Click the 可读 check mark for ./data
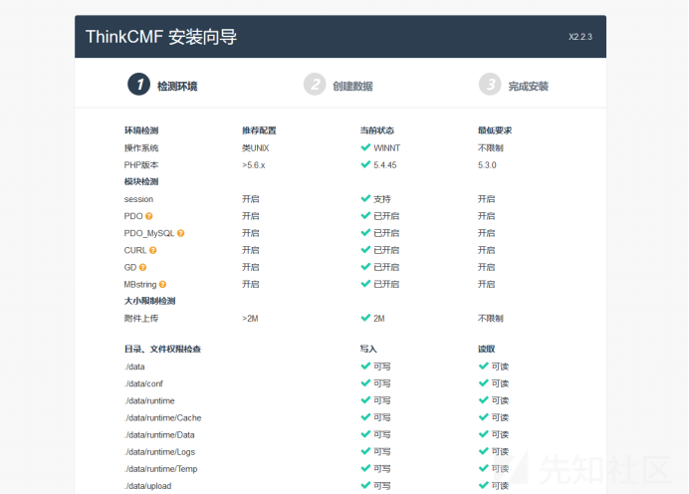 click(x=483, y=366)
